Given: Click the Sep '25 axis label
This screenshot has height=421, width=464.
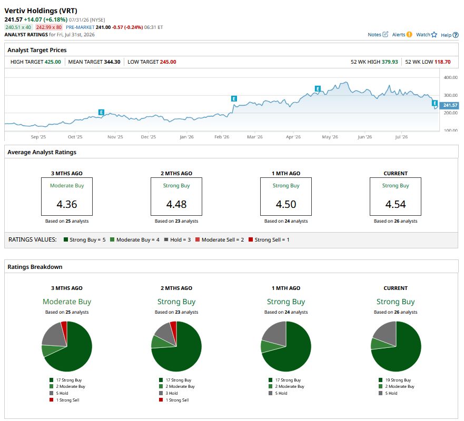Looking at the screenshot, I should tap(38, 137).
